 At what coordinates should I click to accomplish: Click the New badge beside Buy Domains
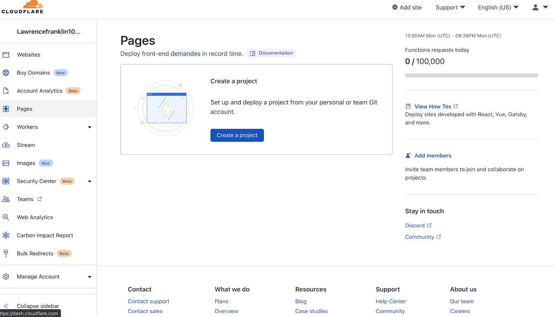point(61,73)
